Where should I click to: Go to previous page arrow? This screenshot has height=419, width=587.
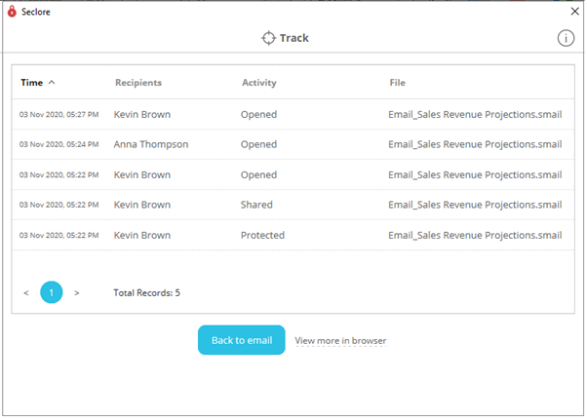point(26,293)
